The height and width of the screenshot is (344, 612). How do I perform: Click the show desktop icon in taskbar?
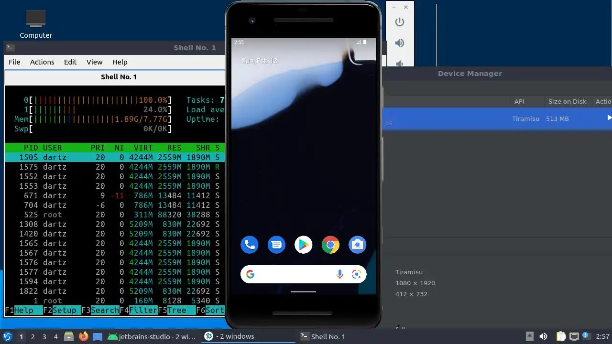[98, 336]
